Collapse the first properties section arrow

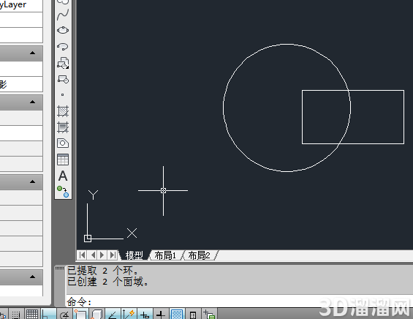(32, 53)
